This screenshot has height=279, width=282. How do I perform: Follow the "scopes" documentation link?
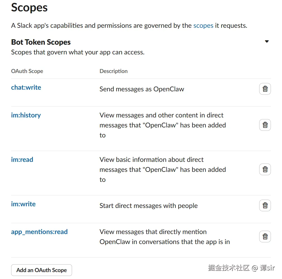203,26
